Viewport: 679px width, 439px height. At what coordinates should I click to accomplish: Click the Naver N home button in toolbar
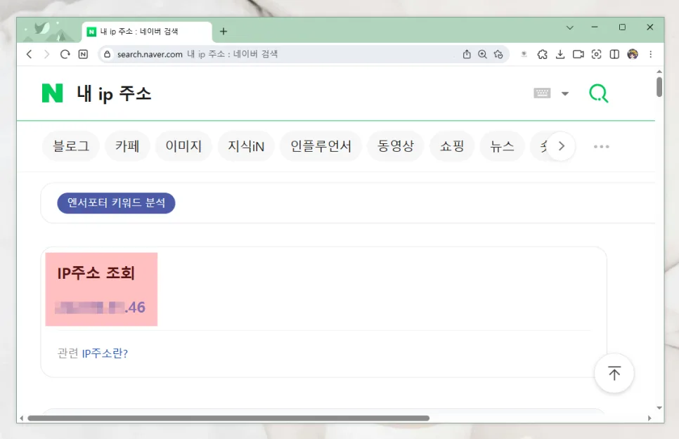click(x=83, y=54)
